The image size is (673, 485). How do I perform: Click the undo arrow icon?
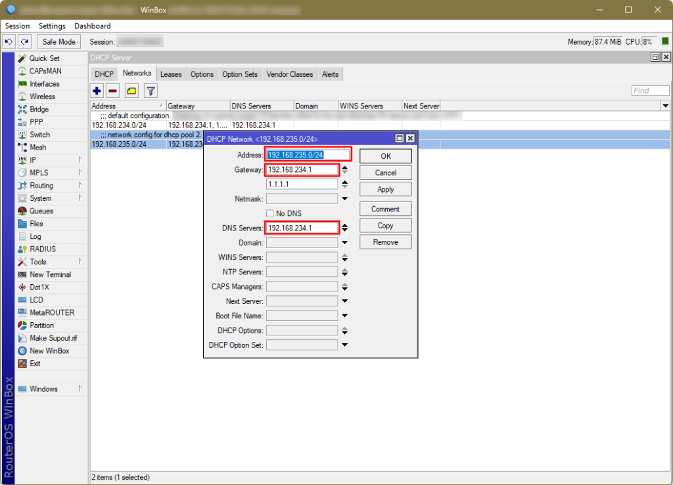(x=8, y=41)
